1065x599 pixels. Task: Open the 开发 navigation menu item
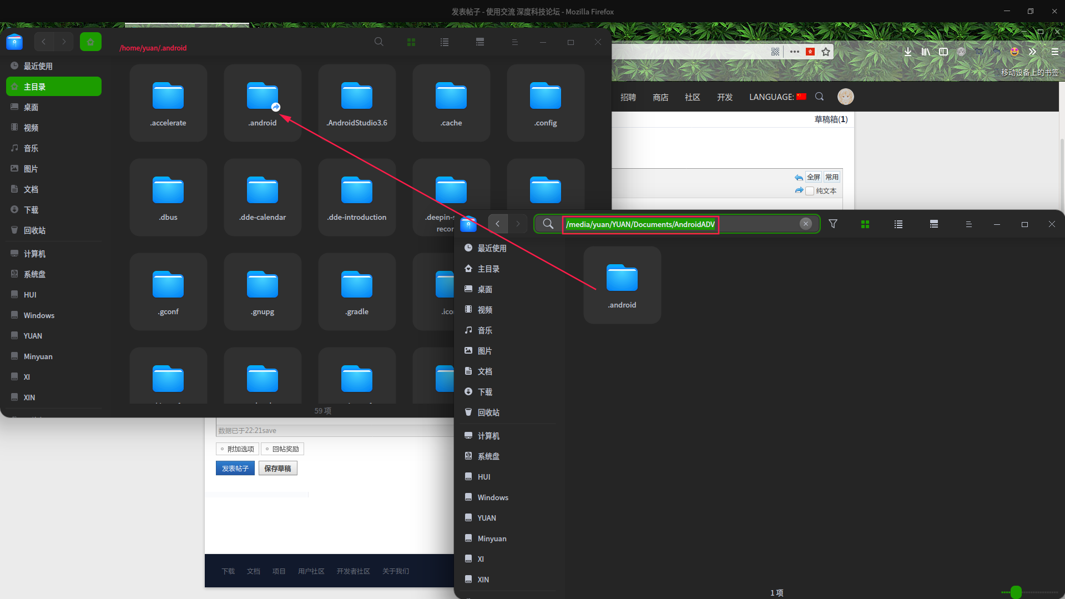pos(724,97)
